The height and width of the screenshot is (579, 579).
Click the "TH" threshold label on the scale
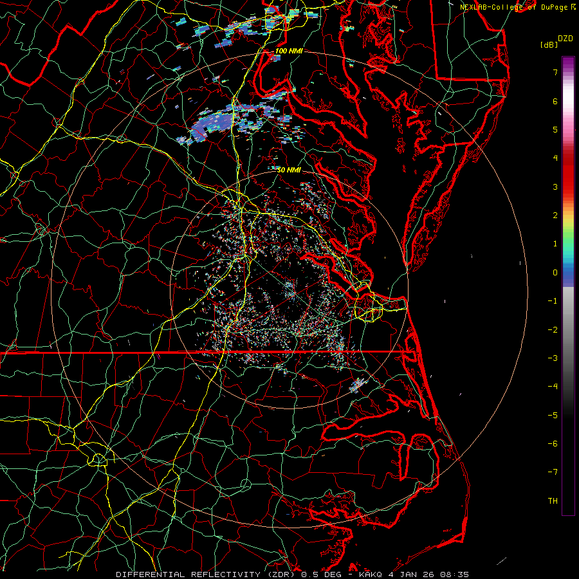click(x=553, y=501)
